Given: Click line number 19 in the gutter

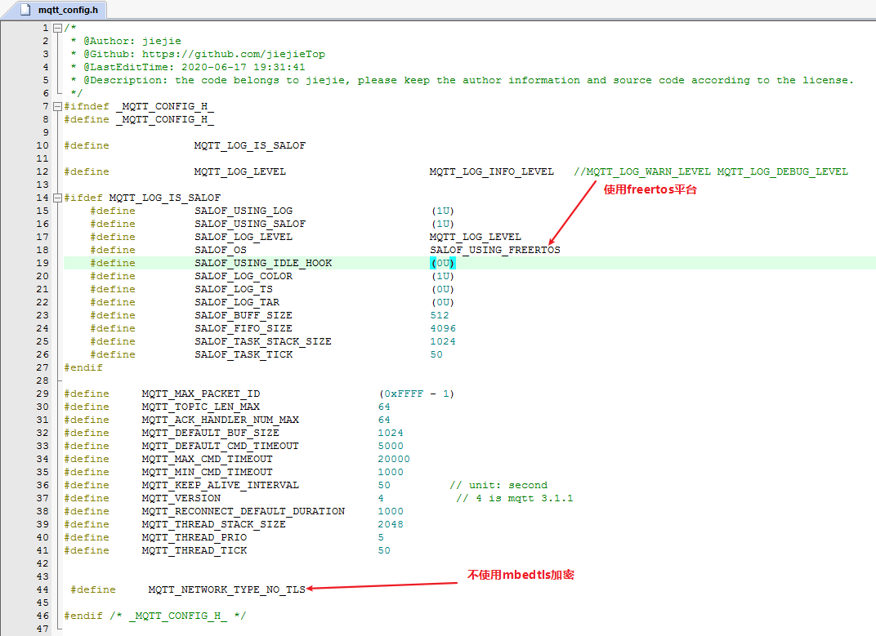Looking at the screenshot, I should click(42, 262).
